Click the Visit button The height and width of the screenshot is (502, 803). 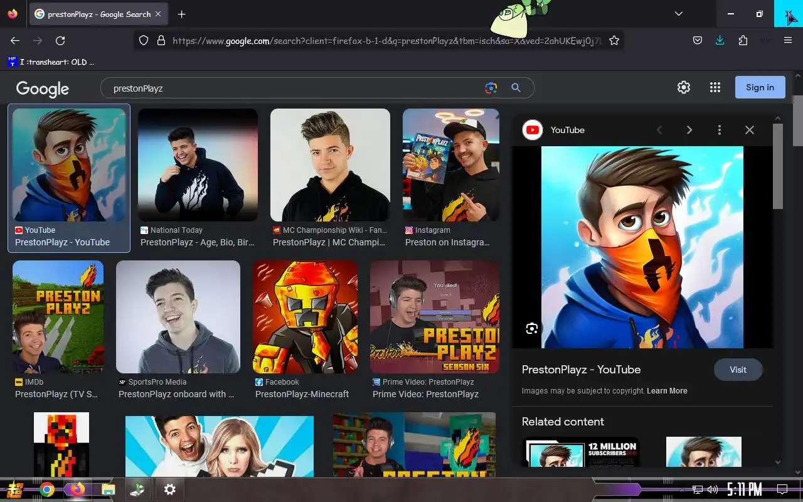[738, 370]
